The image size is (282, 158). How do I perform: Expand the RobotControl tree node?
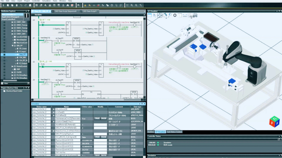(x=12, y=66)
